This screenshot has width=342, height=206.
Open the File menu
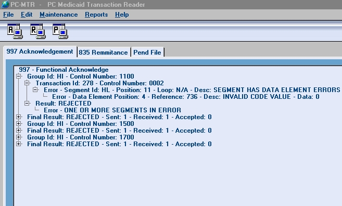pyautogui.click(x=8, y=15)
